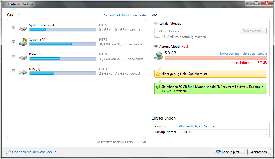The width and height of the screenshot is (275, 159).
Task: Click the Windows System (C:) drive icon
Action: point(23,42)
